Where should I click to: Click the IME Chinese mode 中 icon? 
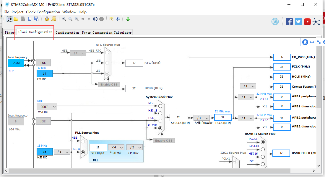click(312, 42)
